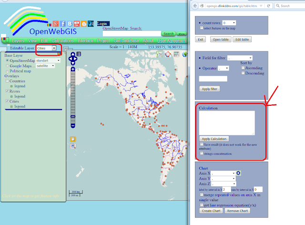Zoom out with the minus button
The height and width of the screenshot is (225, 305).
73,126
